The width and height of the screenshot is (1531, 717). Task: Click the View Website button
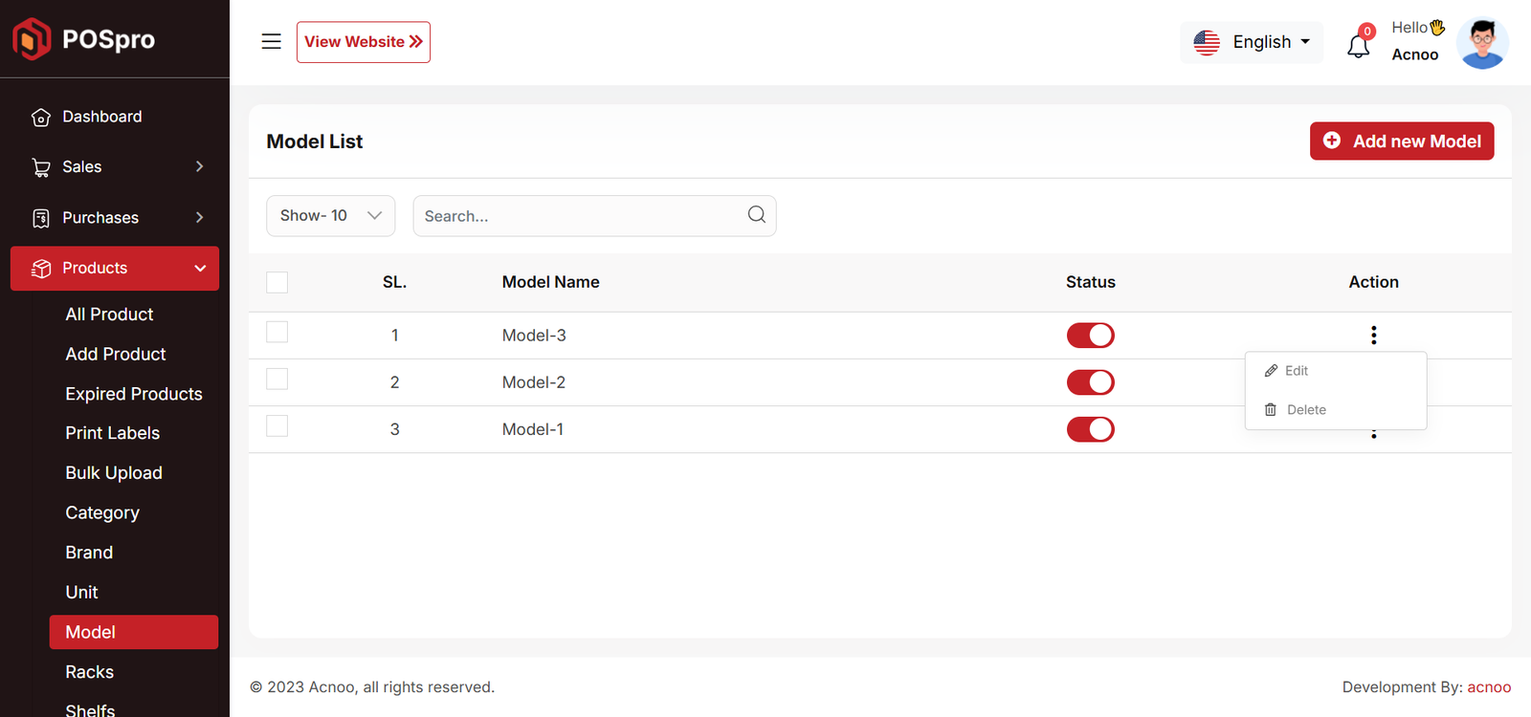[x=363, y=42]
